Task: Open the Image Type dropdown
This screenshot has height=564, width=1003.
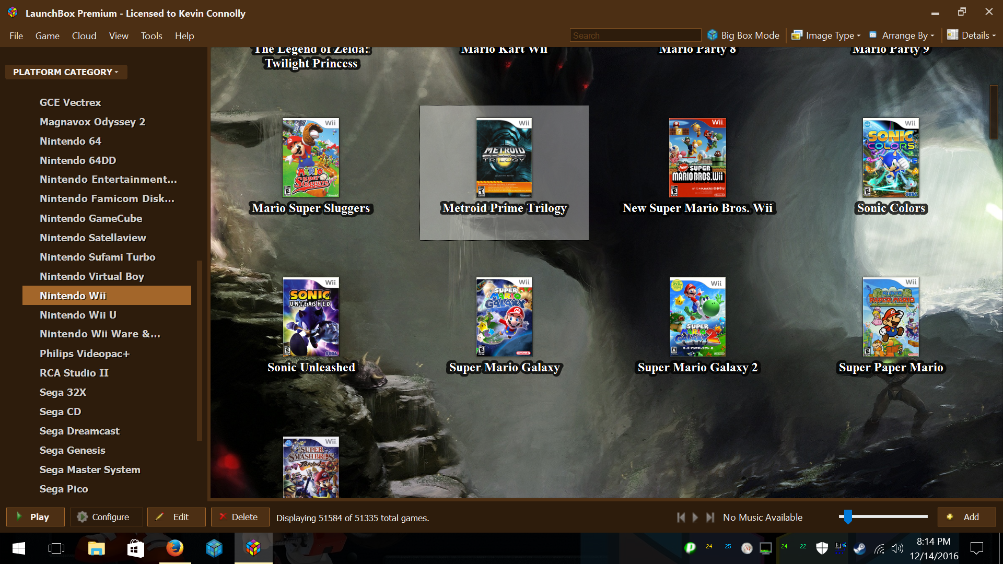Action: [x=826, y=35]
